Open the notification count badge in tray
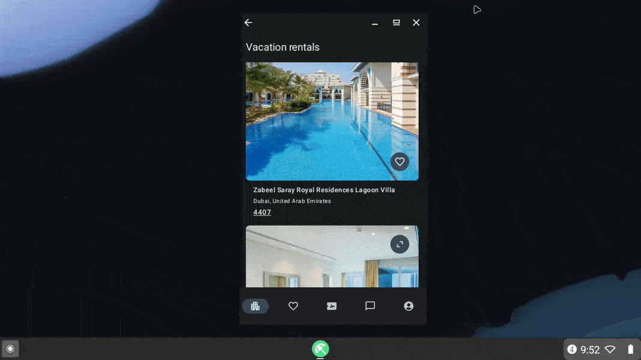The image size is (641, 360). (572, 349)
